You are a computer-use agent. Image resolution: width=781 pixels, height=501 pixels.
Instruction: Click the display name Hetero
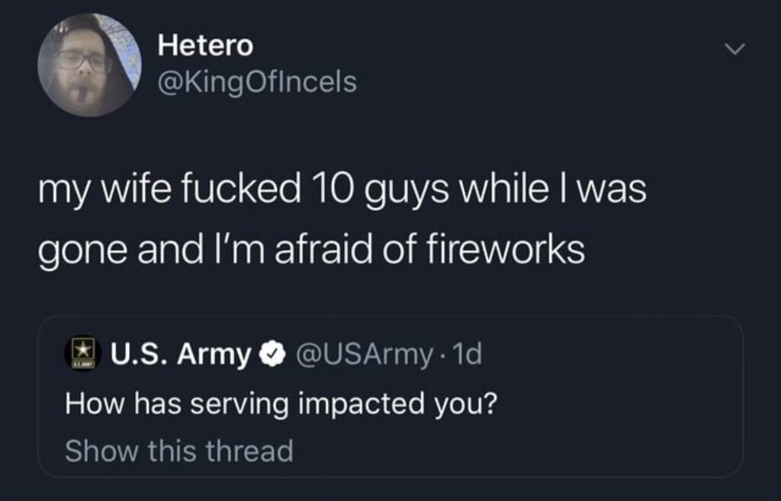(x=205, y=46)
